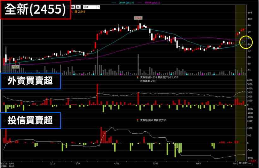Image resolution: width=259 pixels, height=168 pixels.
Task: Open the 日線 period dropdown
Action: pos(91,7)
